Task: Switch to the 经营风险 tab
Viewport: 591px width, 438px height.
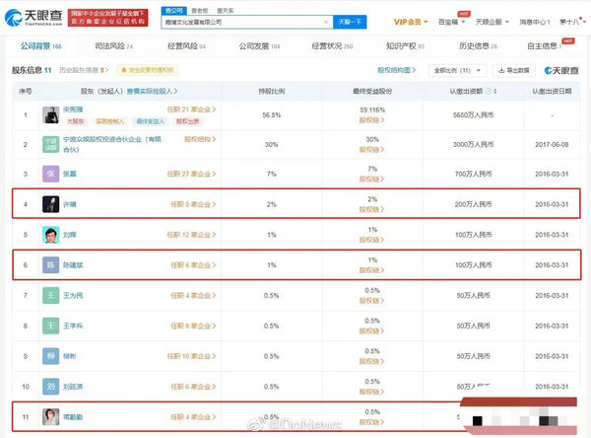Action: 186,46
